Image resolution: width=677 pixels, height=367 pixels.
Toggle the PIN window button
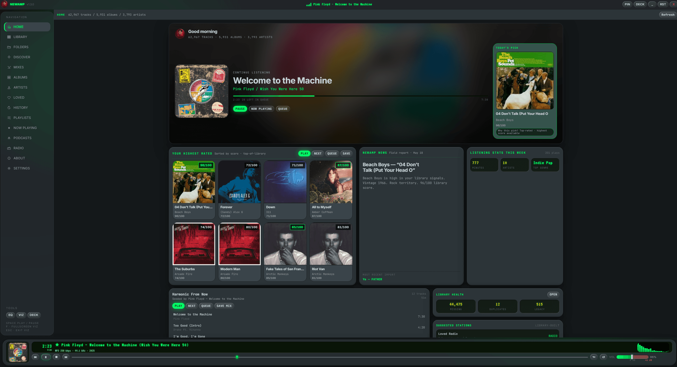tap(627, 4)
